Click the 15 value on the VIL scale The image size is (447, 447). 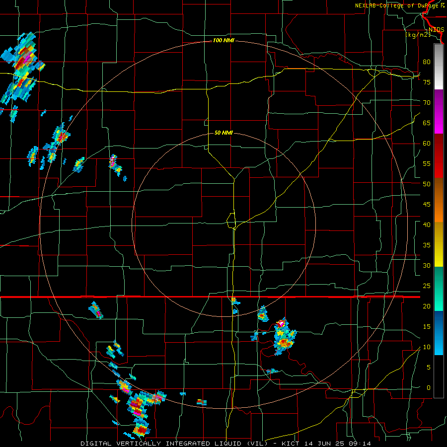(427, 326)
